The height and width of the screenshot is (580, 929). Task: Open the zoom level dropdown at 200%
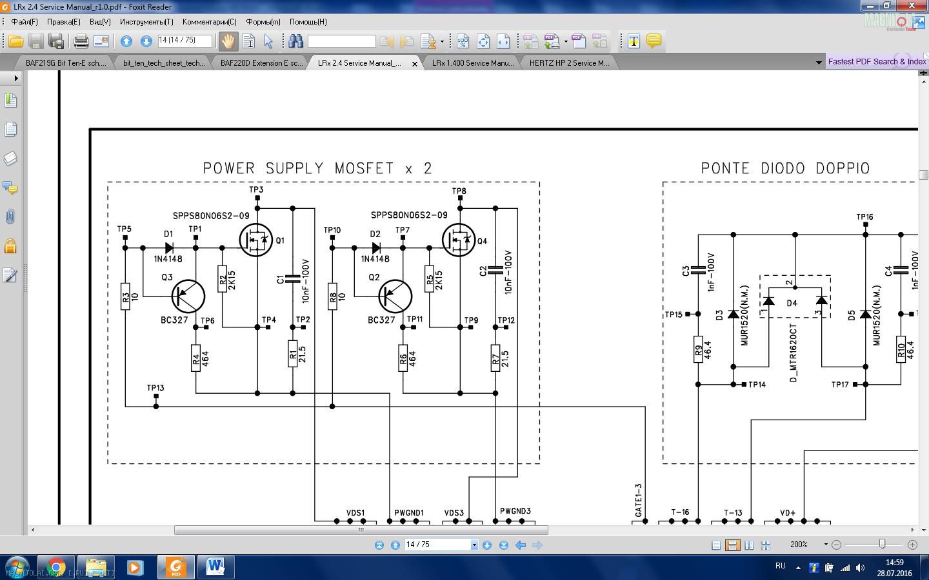click(825, 545)
